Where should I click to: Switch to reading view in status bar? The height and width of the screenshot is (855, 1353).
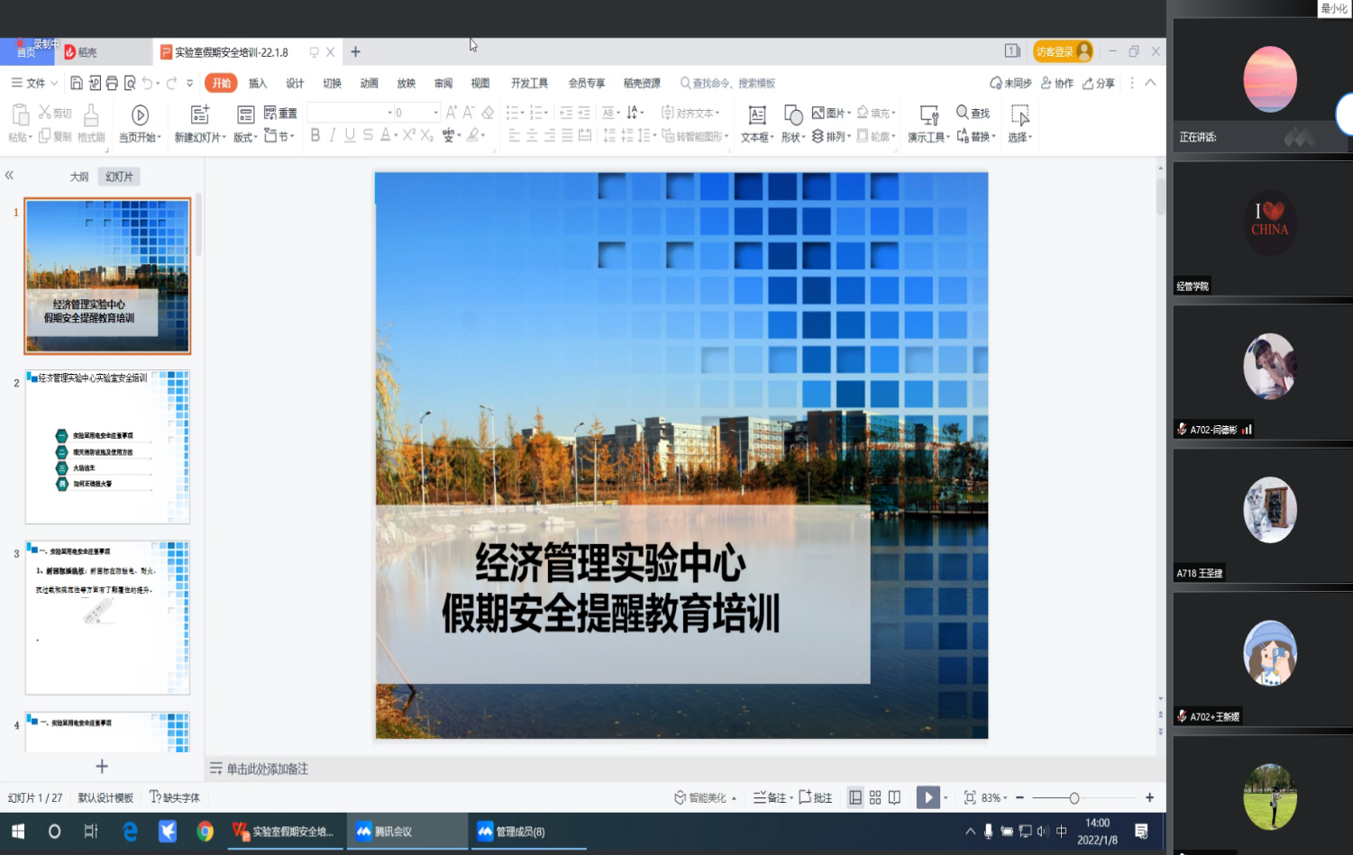(x=894, y=797)
